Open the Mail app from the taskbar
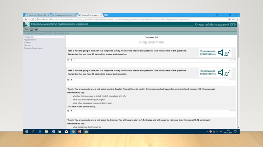 [66, 132]
